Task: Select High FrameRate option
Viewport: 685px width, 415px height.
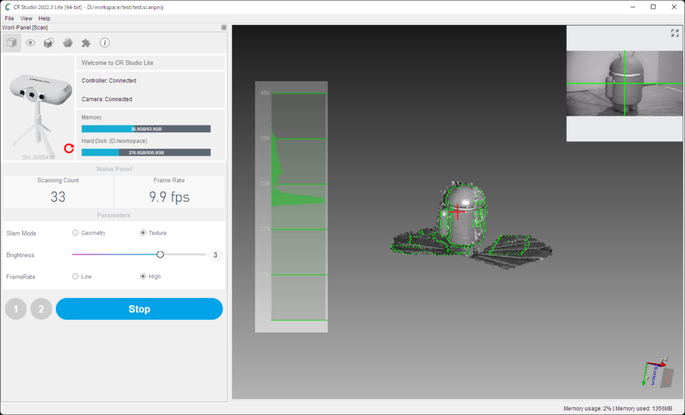Action: [143, 276]
